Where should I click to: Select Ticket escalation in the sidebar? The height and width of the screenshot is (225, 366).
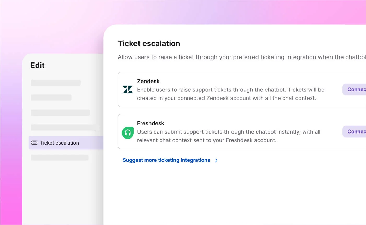click(60, 143)
